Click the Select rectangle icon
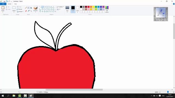Viewport: 175px width, 98px height. pyautogui.click(x=14, y=8)
